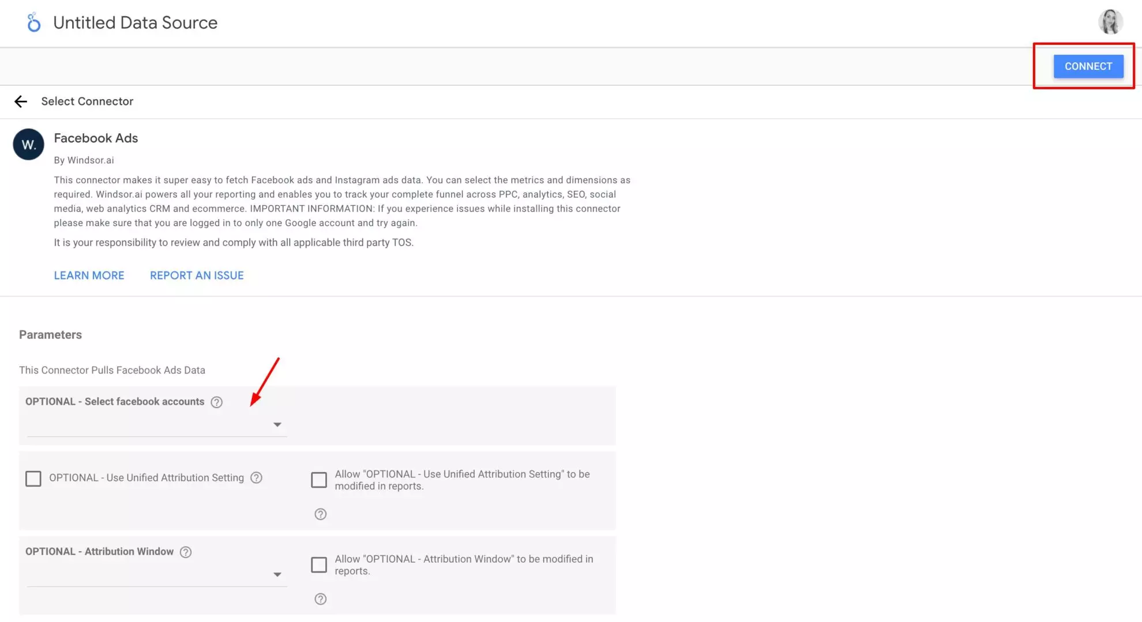Click the Untitled Data Source title to rename
The image size is (1142, 622).
135,22
